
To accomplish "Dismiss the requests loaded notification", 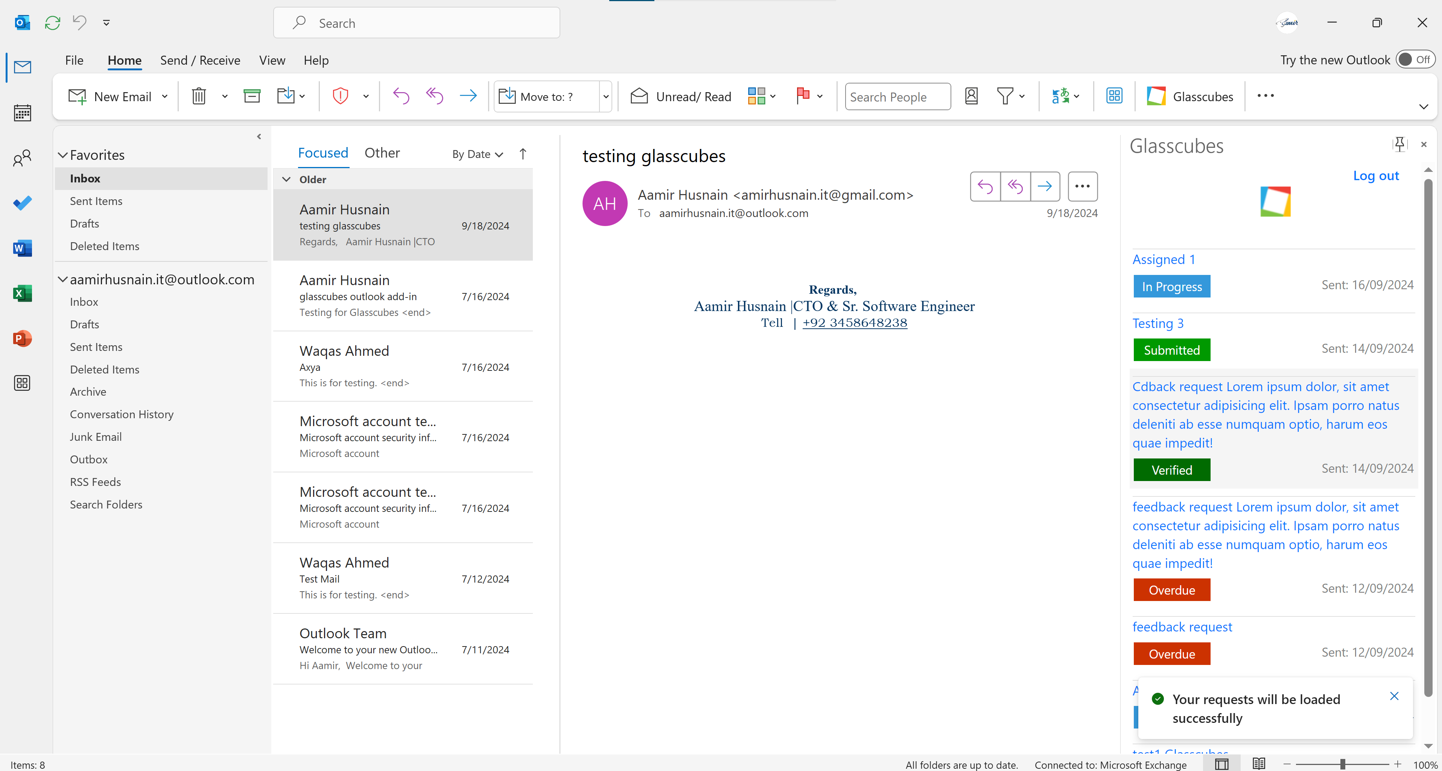I will click(1395, 696).
